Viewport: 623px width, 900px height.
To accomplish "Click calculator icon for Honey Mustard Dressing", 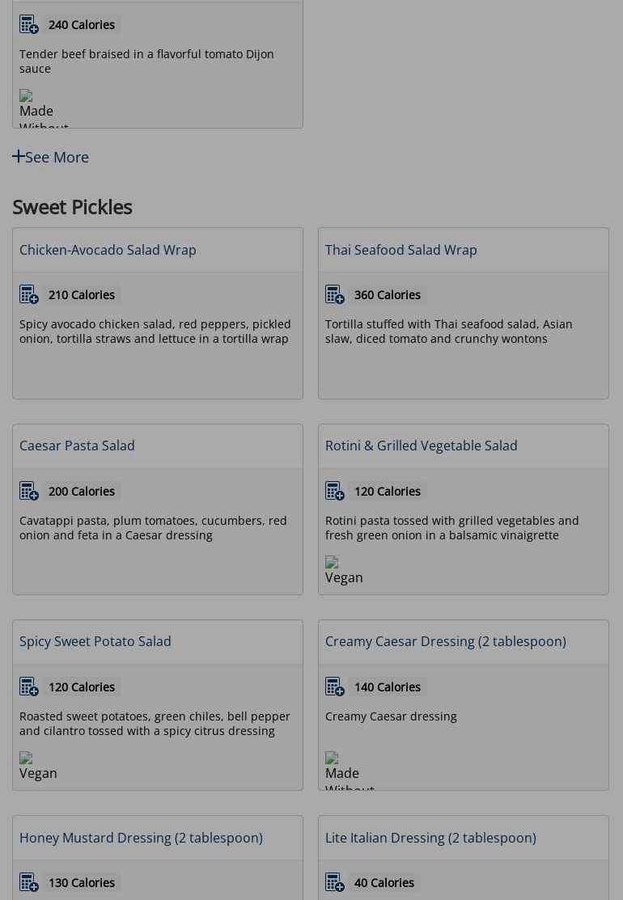I will [29, 883].
